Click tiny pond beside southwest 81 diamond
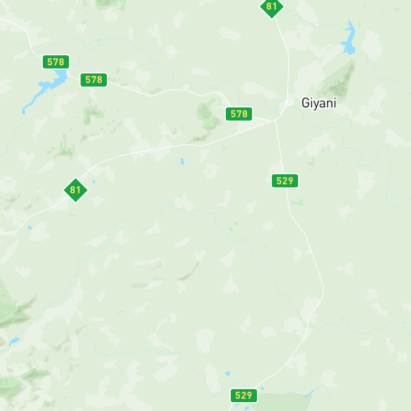411x411 pixels. 94,181
